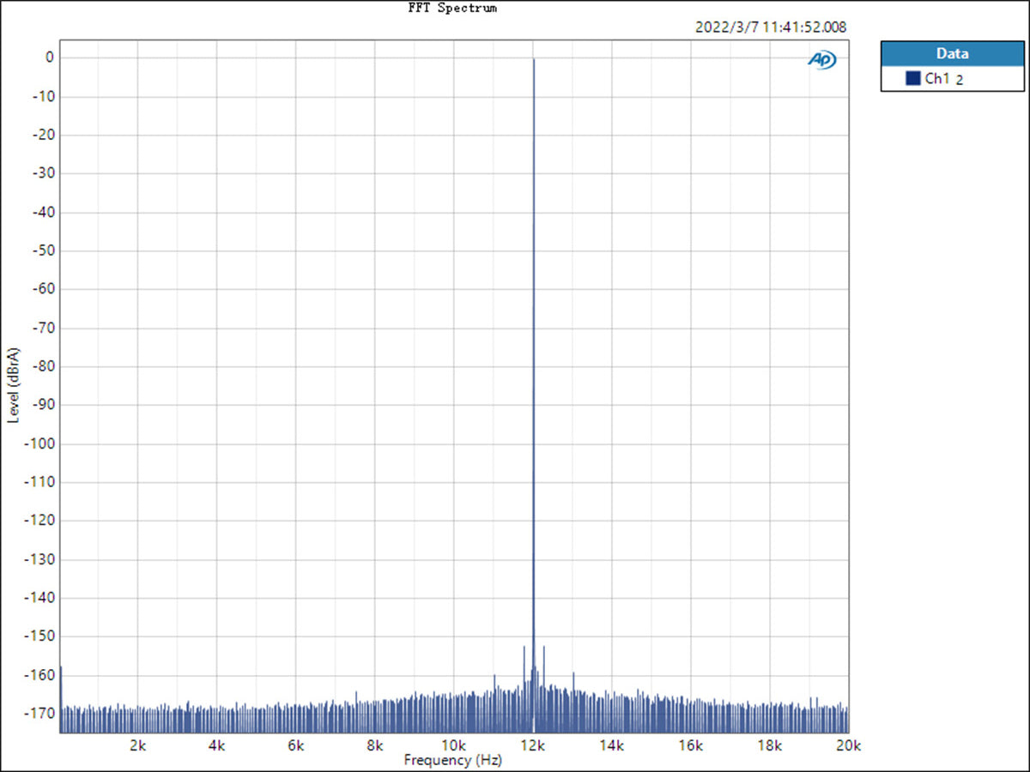Click the 10k tick label on the frequency axis
Screen dimensions: 1030x772
[454, 745]
